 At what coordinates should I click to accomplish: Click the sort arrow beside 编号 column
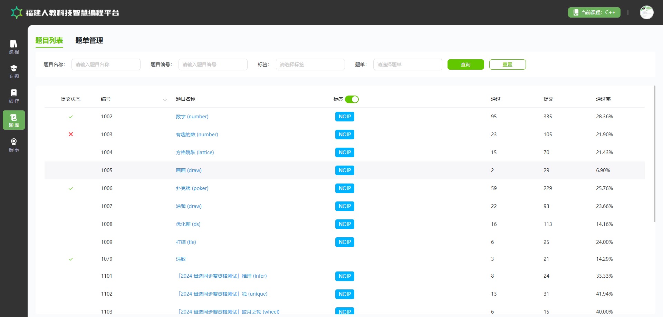point(165,99)
